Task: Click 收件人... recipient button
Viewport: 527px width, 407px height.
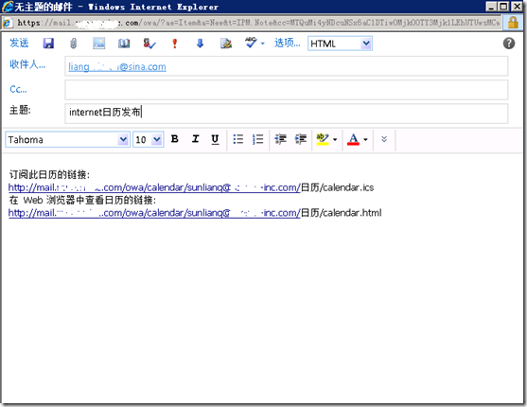Action: (x=27, y=64)
